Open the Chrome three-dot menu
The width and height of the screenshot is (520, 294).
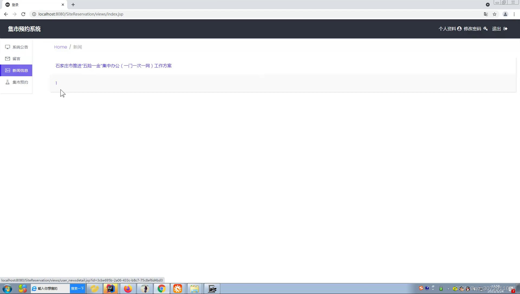click(514, 14)
